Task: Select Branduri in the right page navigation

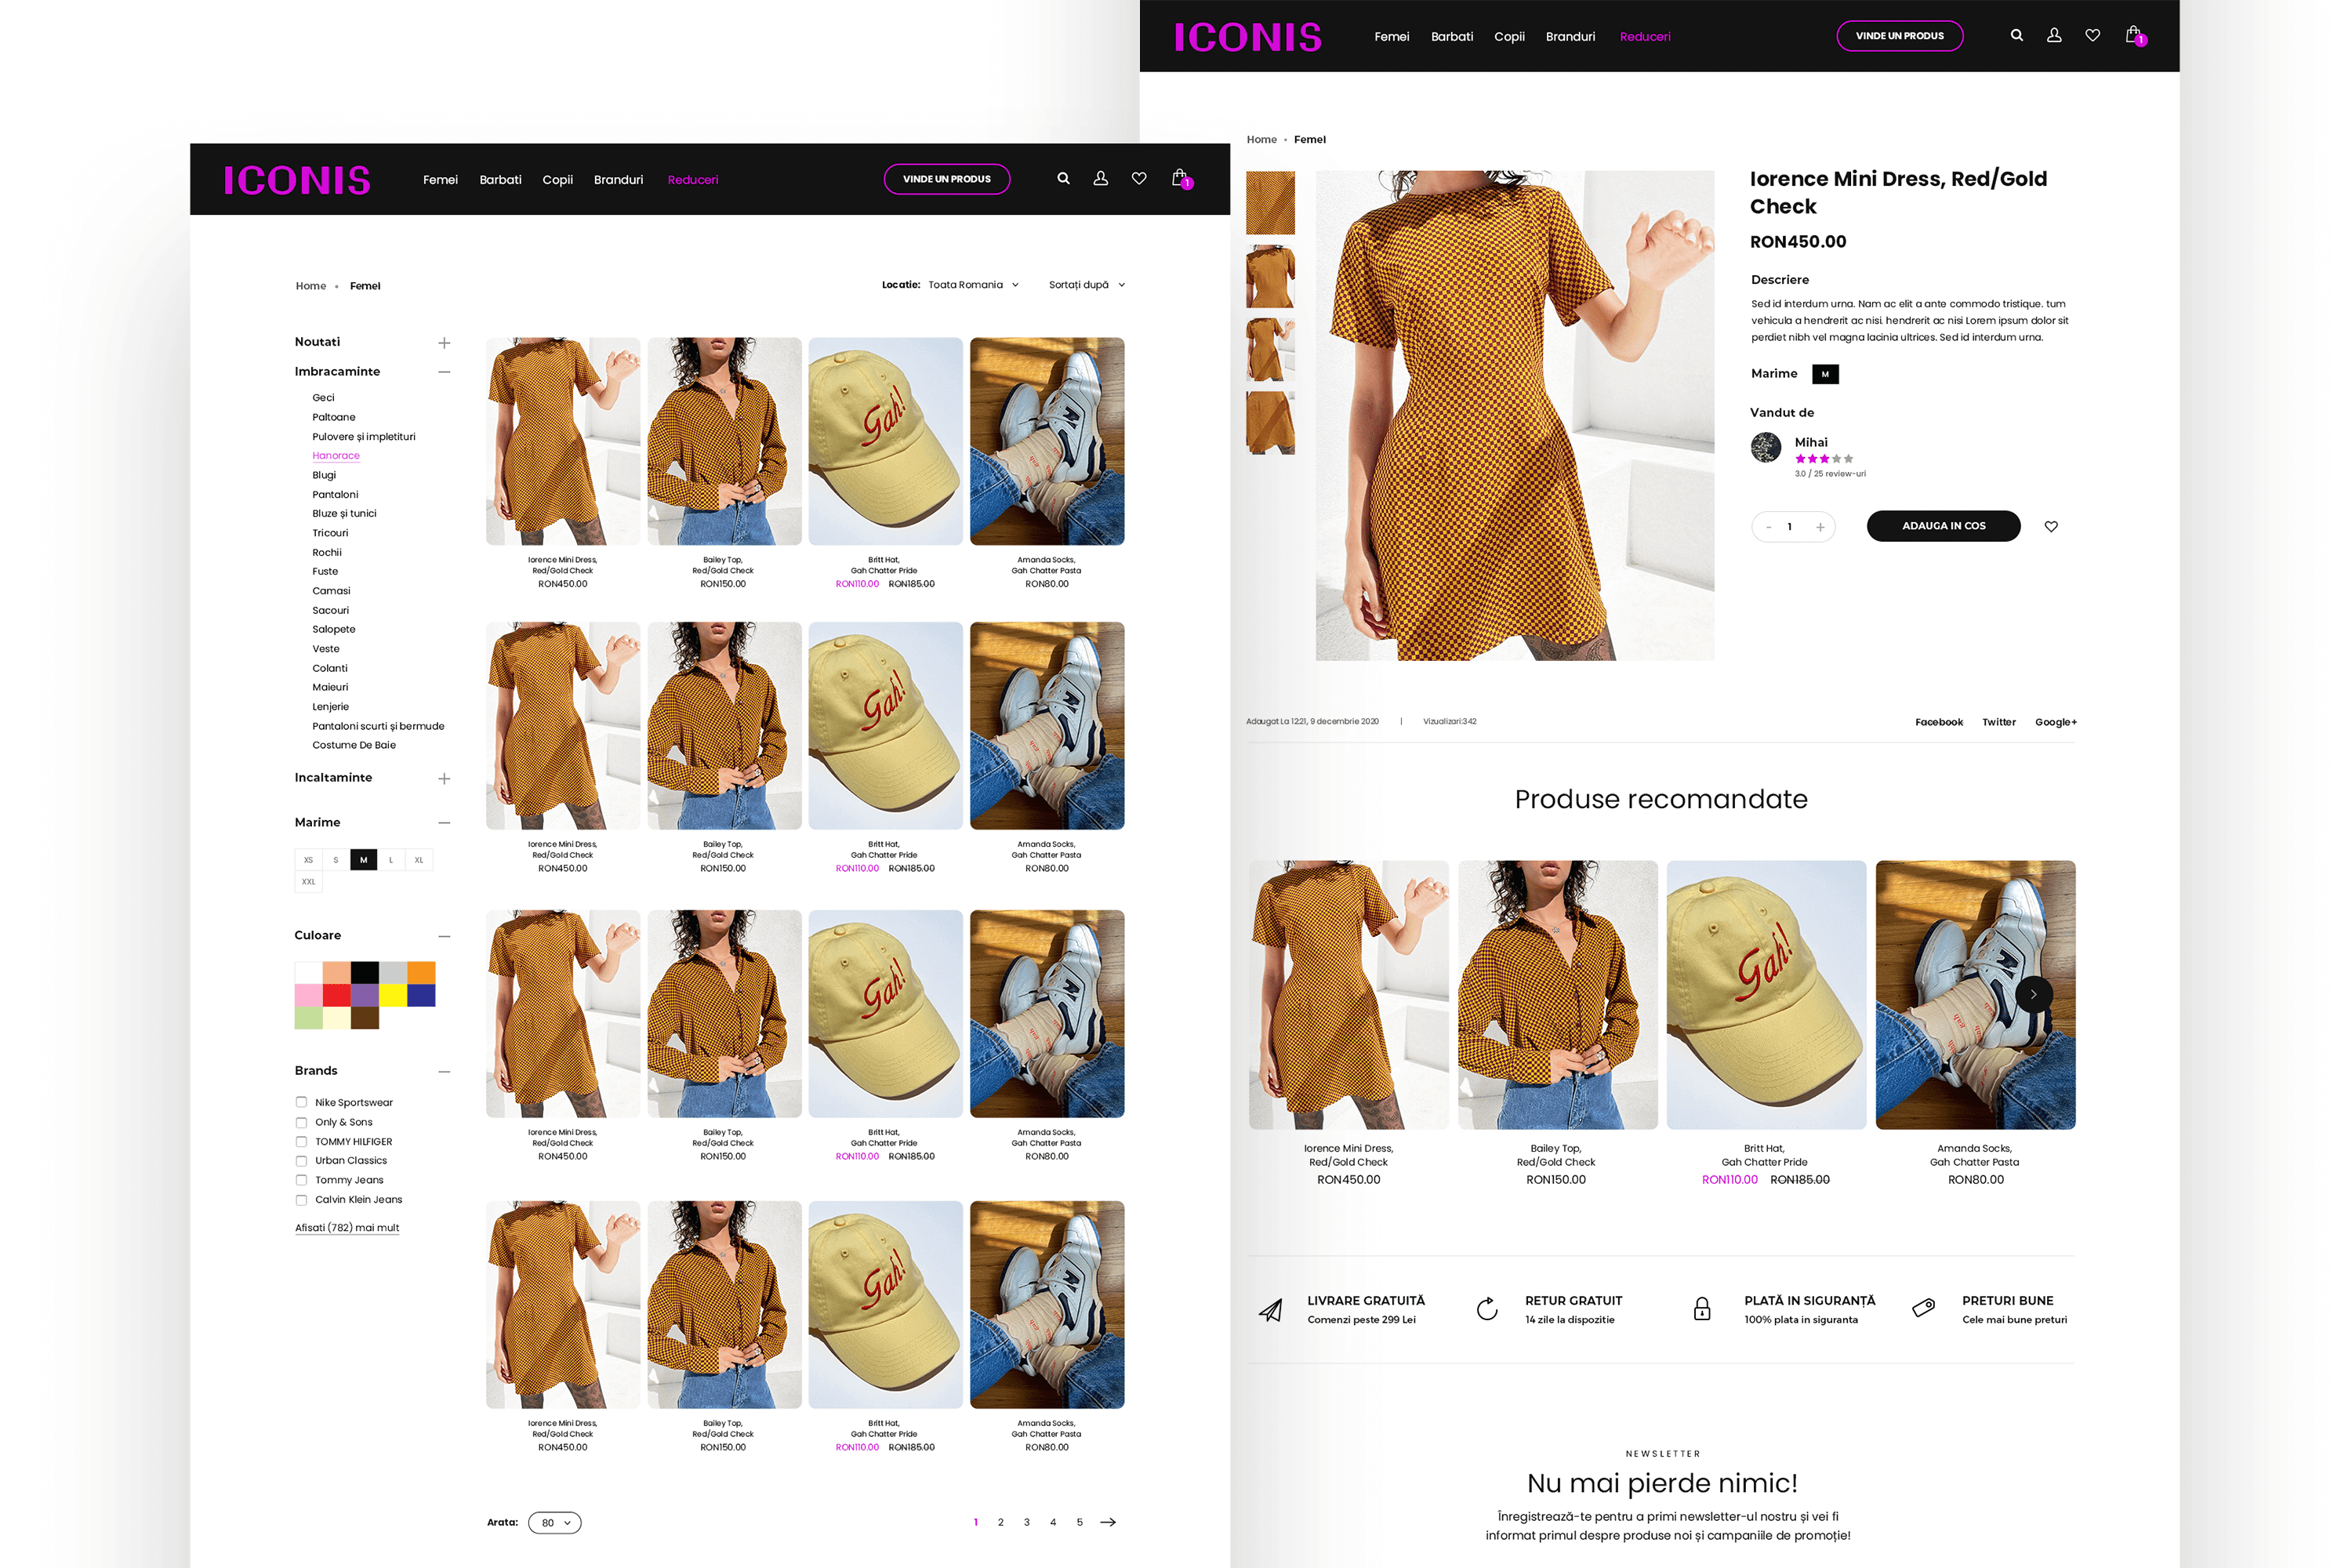Action: (1570, 37)
